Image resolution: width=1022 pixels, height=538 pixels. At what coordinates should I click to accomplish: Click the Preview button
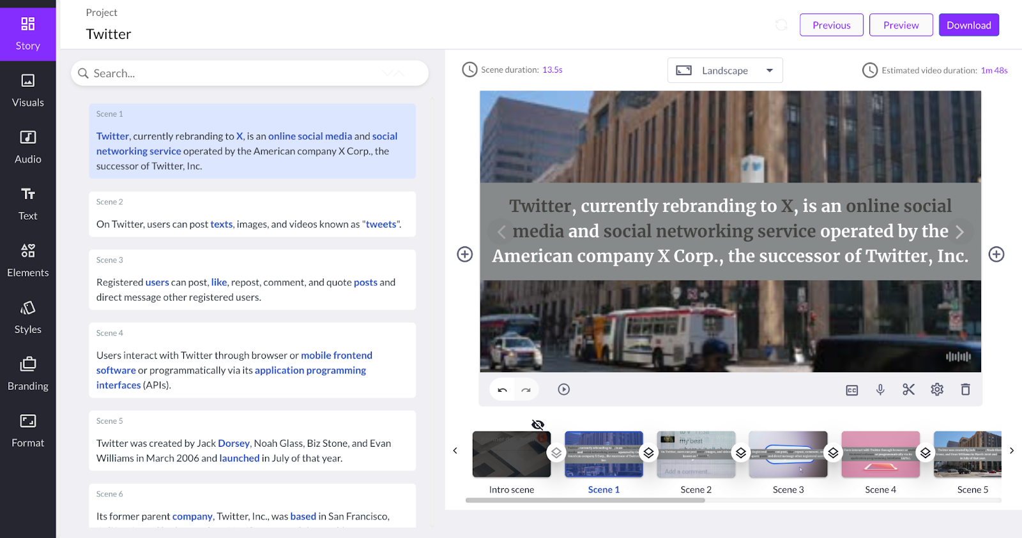(901, 25)
